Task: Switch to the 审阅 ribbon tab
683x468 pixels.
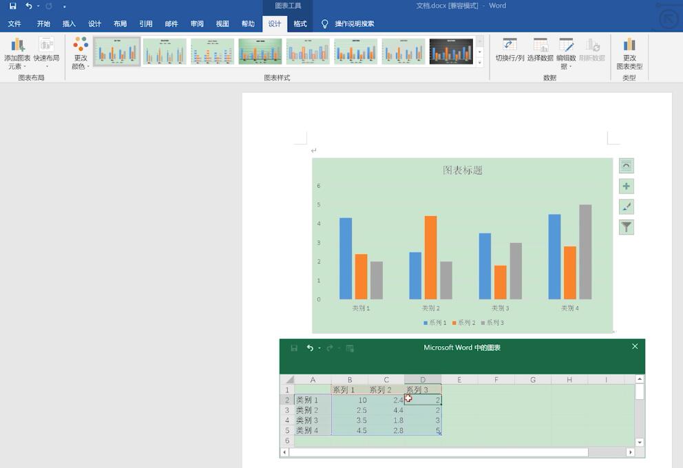Action: [197, 24]
